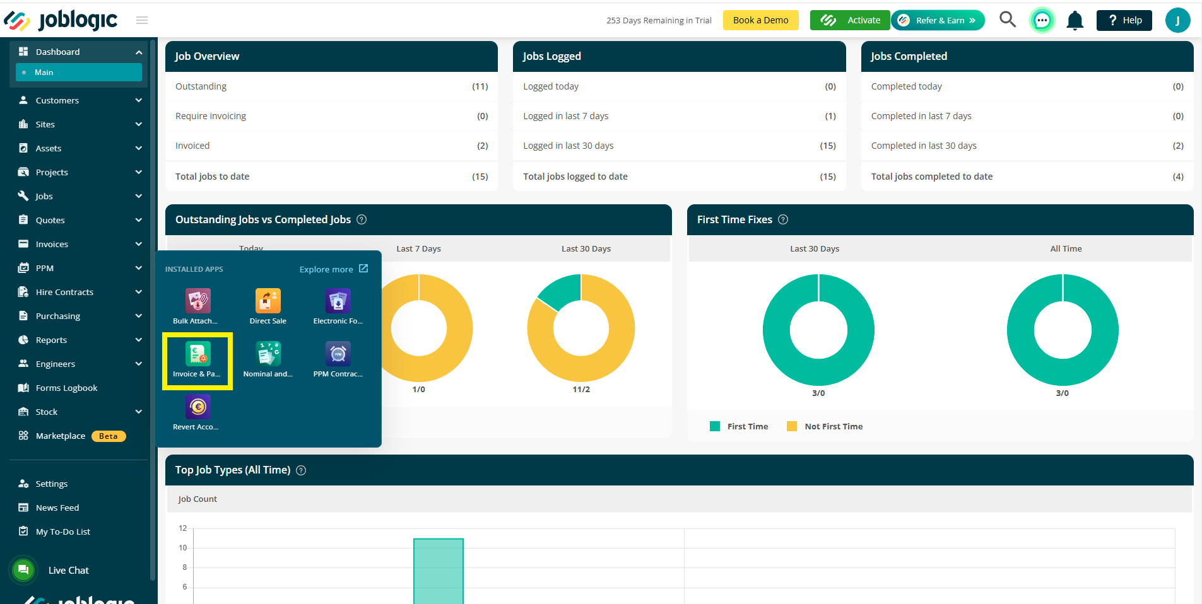
Task: Expand the Jobs menu chevron
Action: tap(139, 196)
